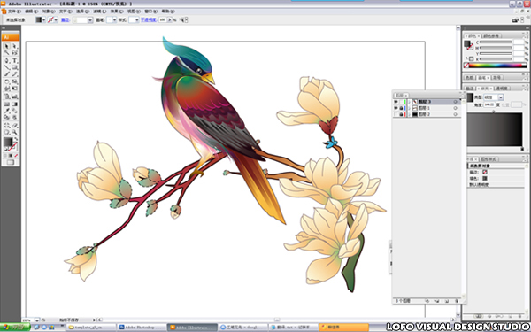The image size is (531, 332).
Task: Open the Help menu
Action: coord(168,12)
